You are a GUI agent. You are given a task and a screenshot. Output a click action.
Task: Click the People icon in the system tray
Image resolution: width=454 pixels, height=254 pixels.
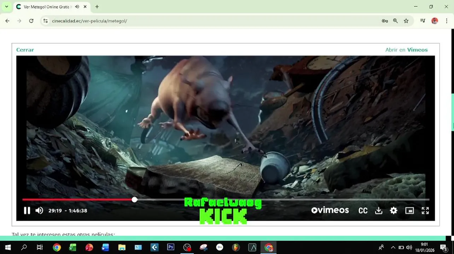(x=381, y=247)
